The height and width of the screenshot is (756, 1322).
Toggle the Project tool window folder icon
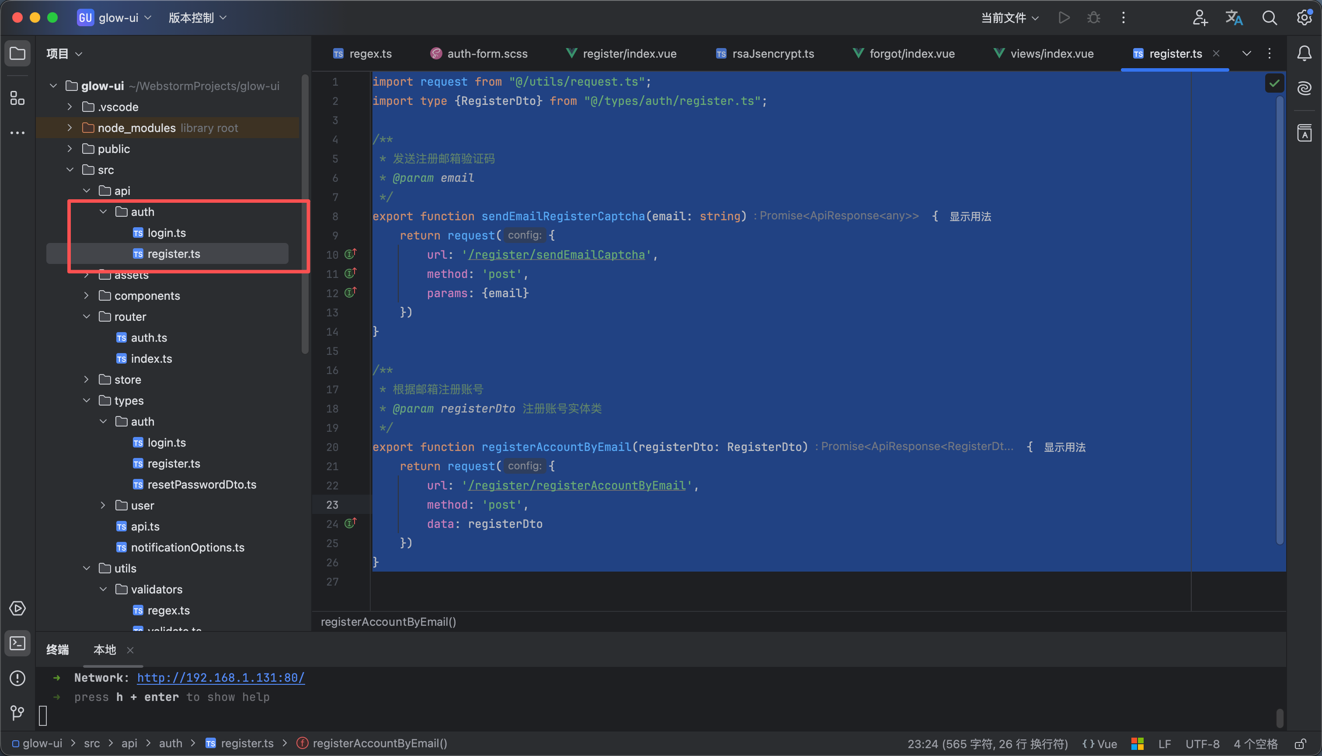coord(17,53)
